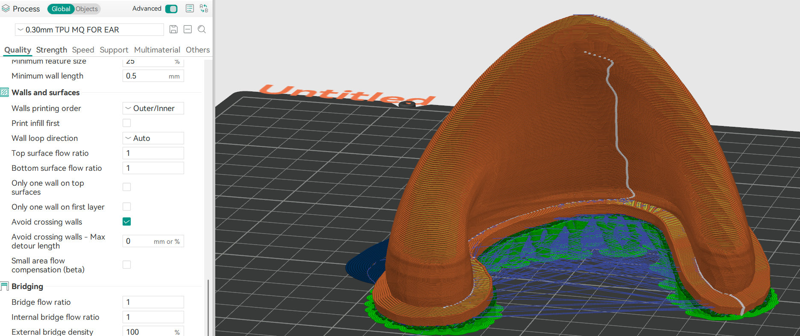Open the Walls printing order dropdown
Screen dimensions: 800x336
point(153,108)
